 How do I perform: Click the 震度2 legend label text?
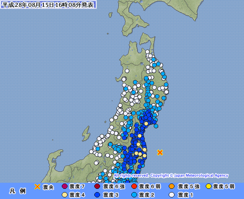coord(146,195)
